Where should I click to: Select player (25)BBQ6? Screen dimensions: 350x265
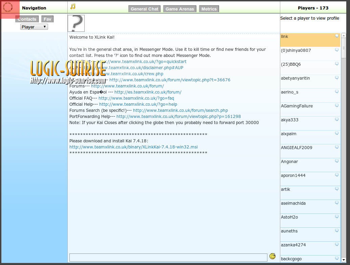coord(310,68)
